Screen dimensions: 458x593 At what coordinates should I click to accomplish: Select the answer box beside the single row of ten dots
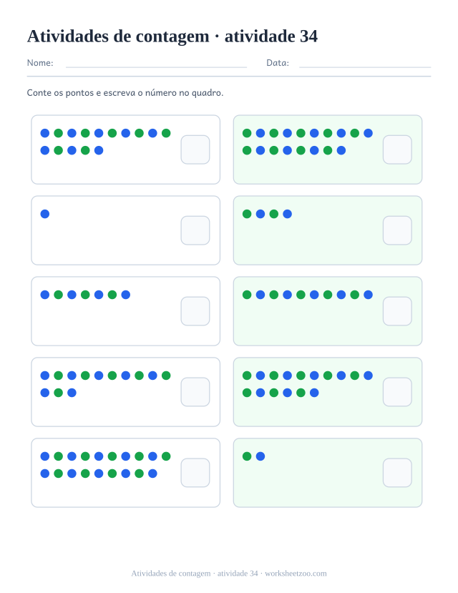(x=397, y=311)
